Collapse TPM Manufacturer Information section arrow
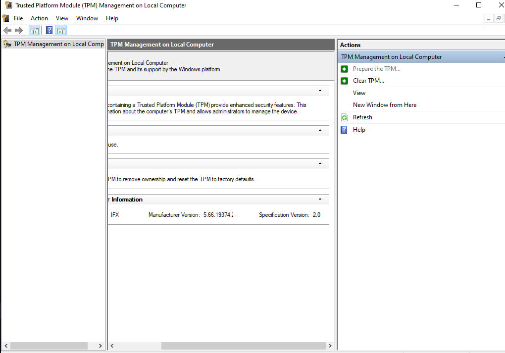 [x=320, y=199]
